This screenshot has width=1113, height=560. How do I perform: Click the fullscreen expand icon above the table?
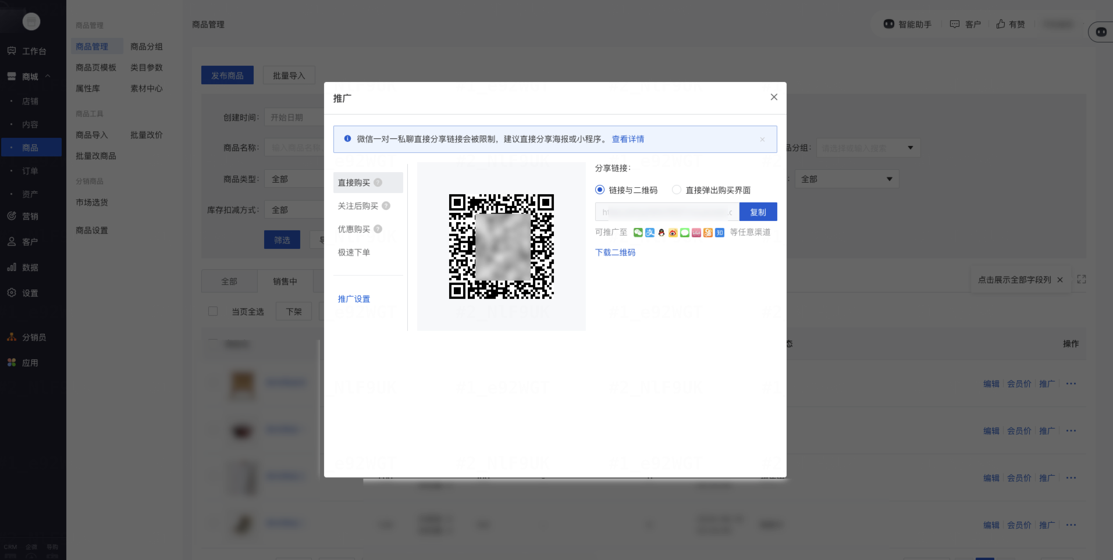[x=1082, y=279]
